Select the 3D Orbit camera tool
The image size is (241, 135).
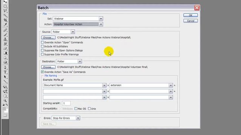pos(5,91)
